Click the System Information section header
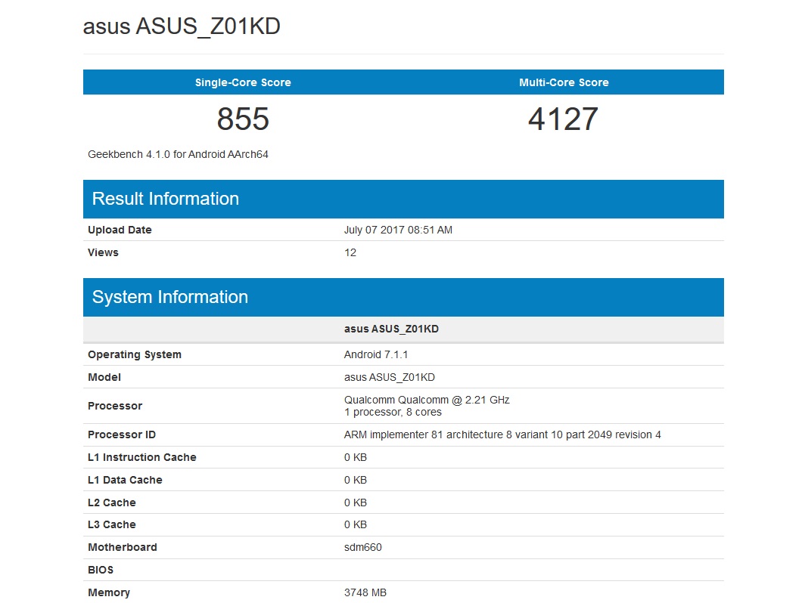Screen dimensions: 805x603 pyautogui.click(x=170, y=297)
